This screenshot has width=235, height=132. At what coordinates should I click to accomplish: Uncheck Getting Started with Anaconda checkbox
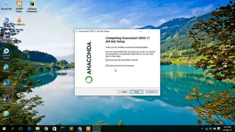click(x=106, y=66)
